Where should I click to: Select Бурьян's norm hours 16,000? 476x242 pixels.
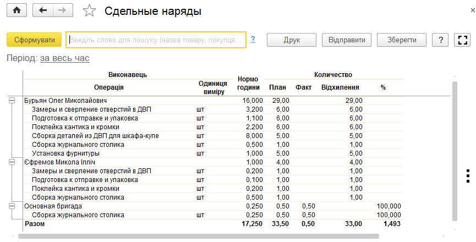(x=253, y=101)
